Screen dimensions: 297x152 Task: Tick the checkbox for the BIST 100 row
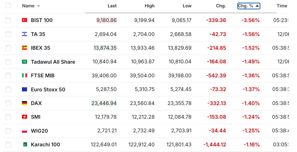click(8, 20)
